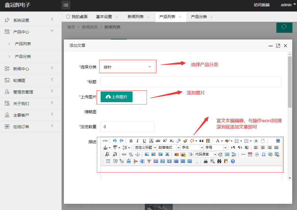Image resolution: width=297 pixels, height=210 pixels.
Task: Undo the last edit in the editor
Action: 115,141
